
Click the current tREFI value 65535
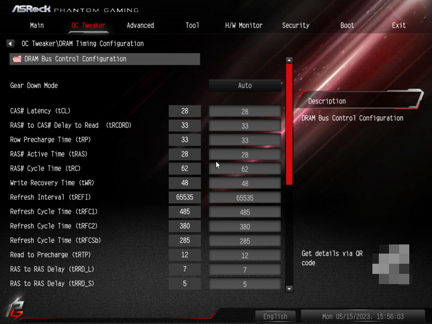[x=185, y=197]
